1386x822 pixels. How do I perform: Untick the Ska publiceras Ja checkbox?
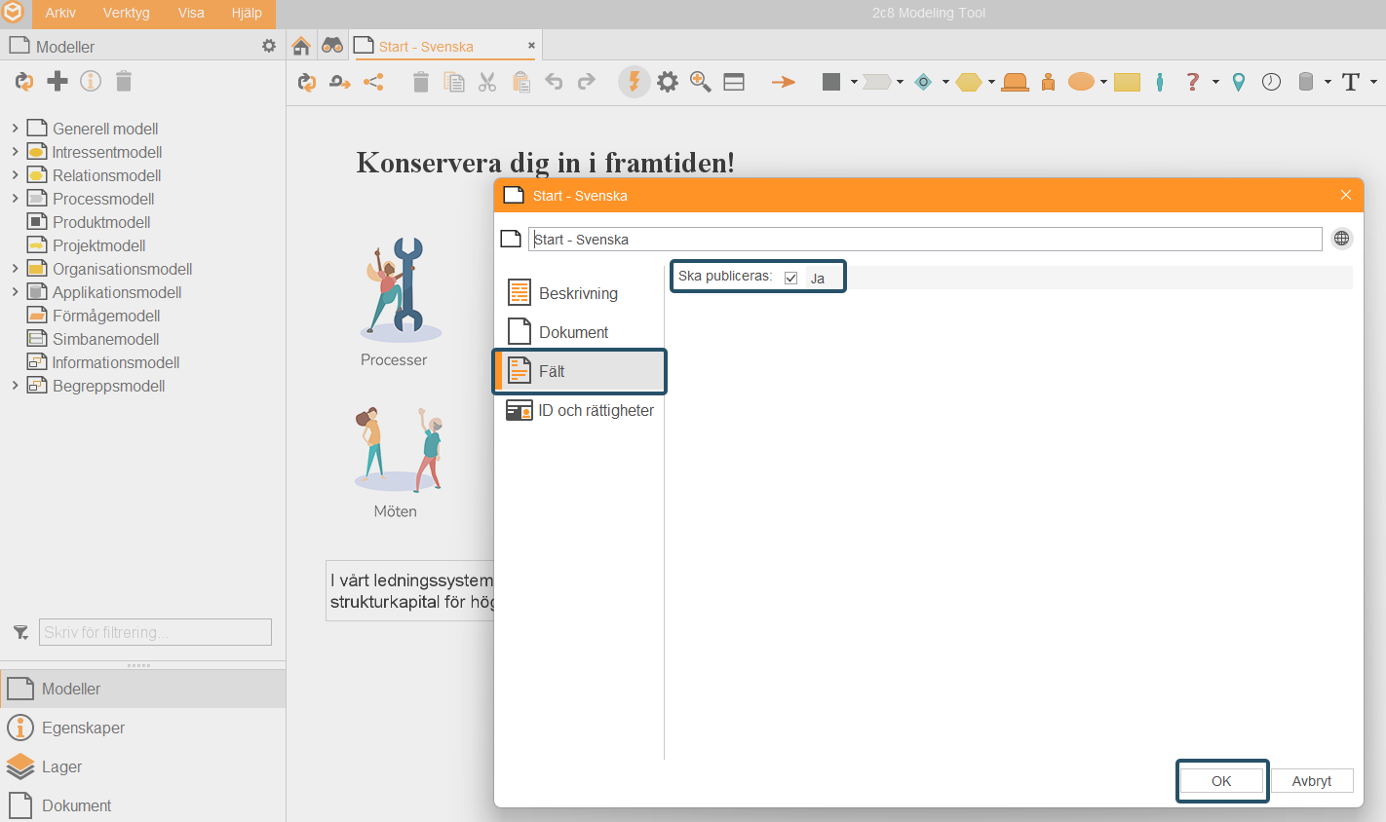point(791,278)
